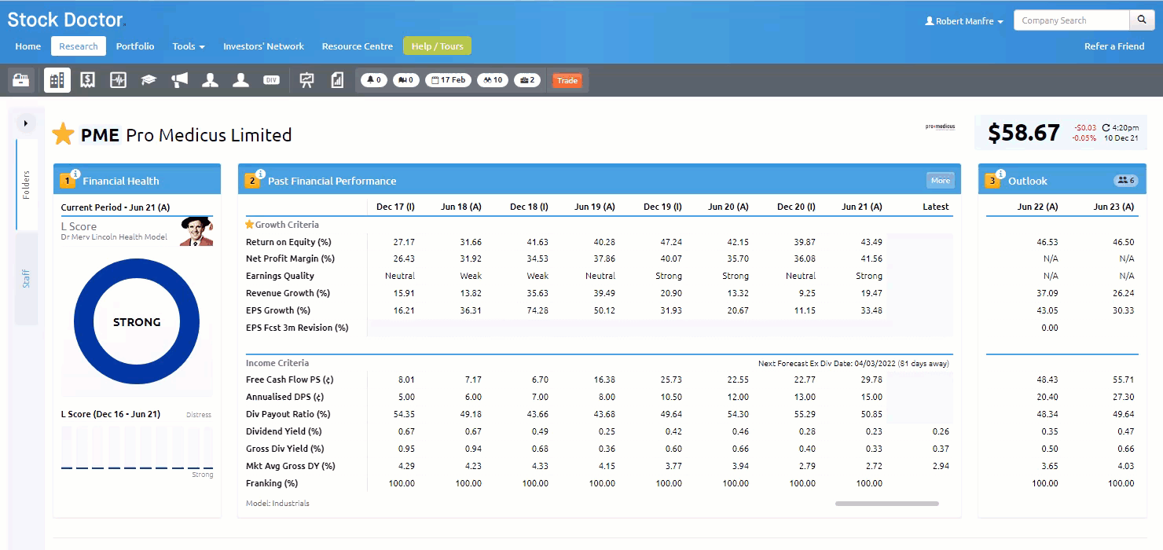Open the Robert Manfre user dropdown
This screenshot has width=1163, height=550.
click(964, 21)
